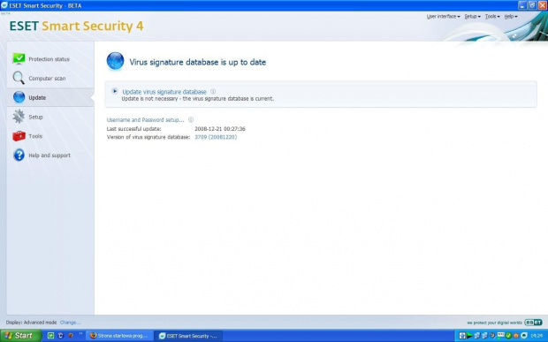This screenshot has width=548, height=342.
Task: Click the ESET logo in bottom right
Action: click(x=533, y=323)
